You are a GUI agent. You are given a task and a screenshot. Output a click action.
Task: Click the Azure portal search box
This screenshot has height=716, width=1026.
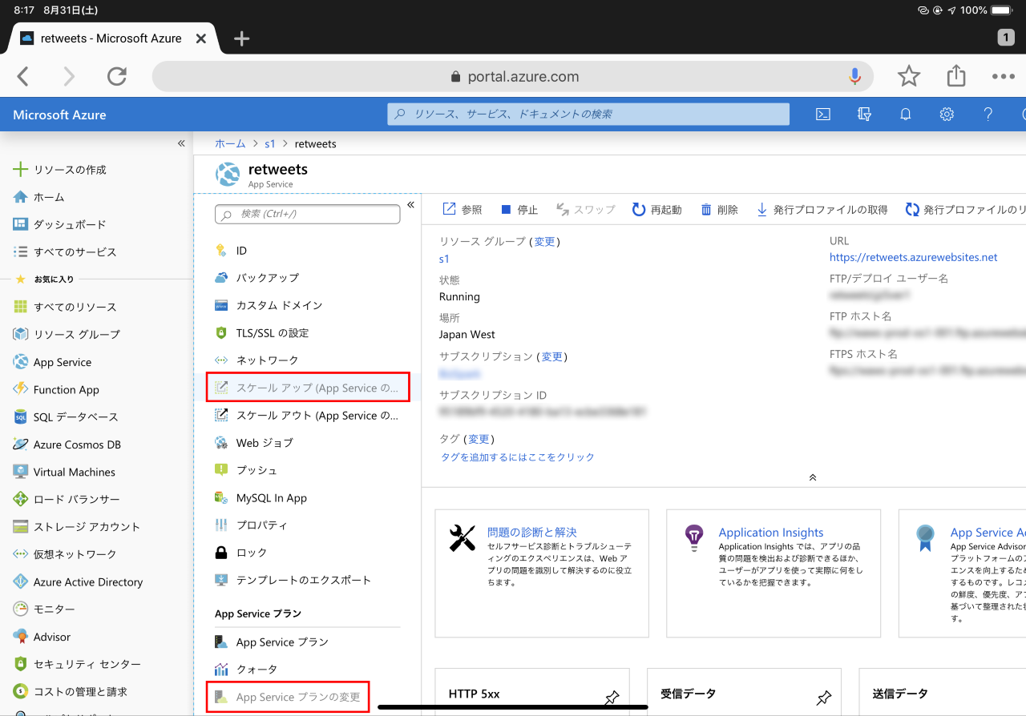click(x=588, y=115)
